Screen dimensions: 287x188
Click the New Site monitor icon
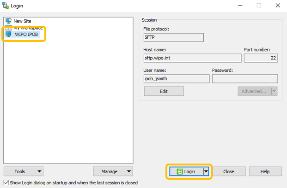pos(8,21)
